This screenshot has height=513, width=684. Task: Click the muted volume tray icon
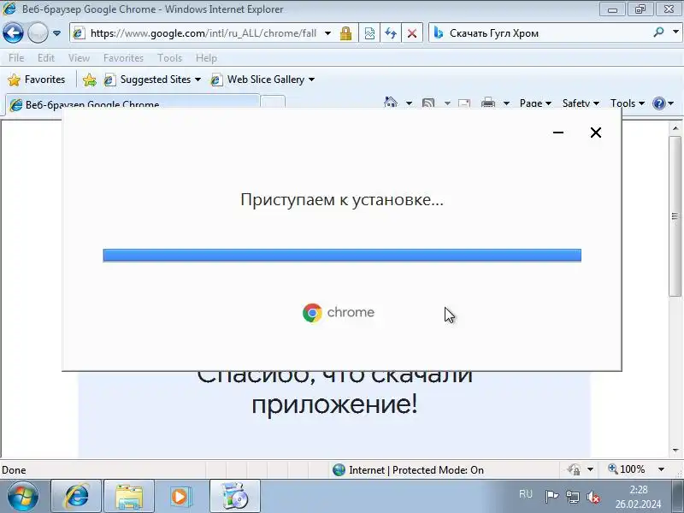593,497
